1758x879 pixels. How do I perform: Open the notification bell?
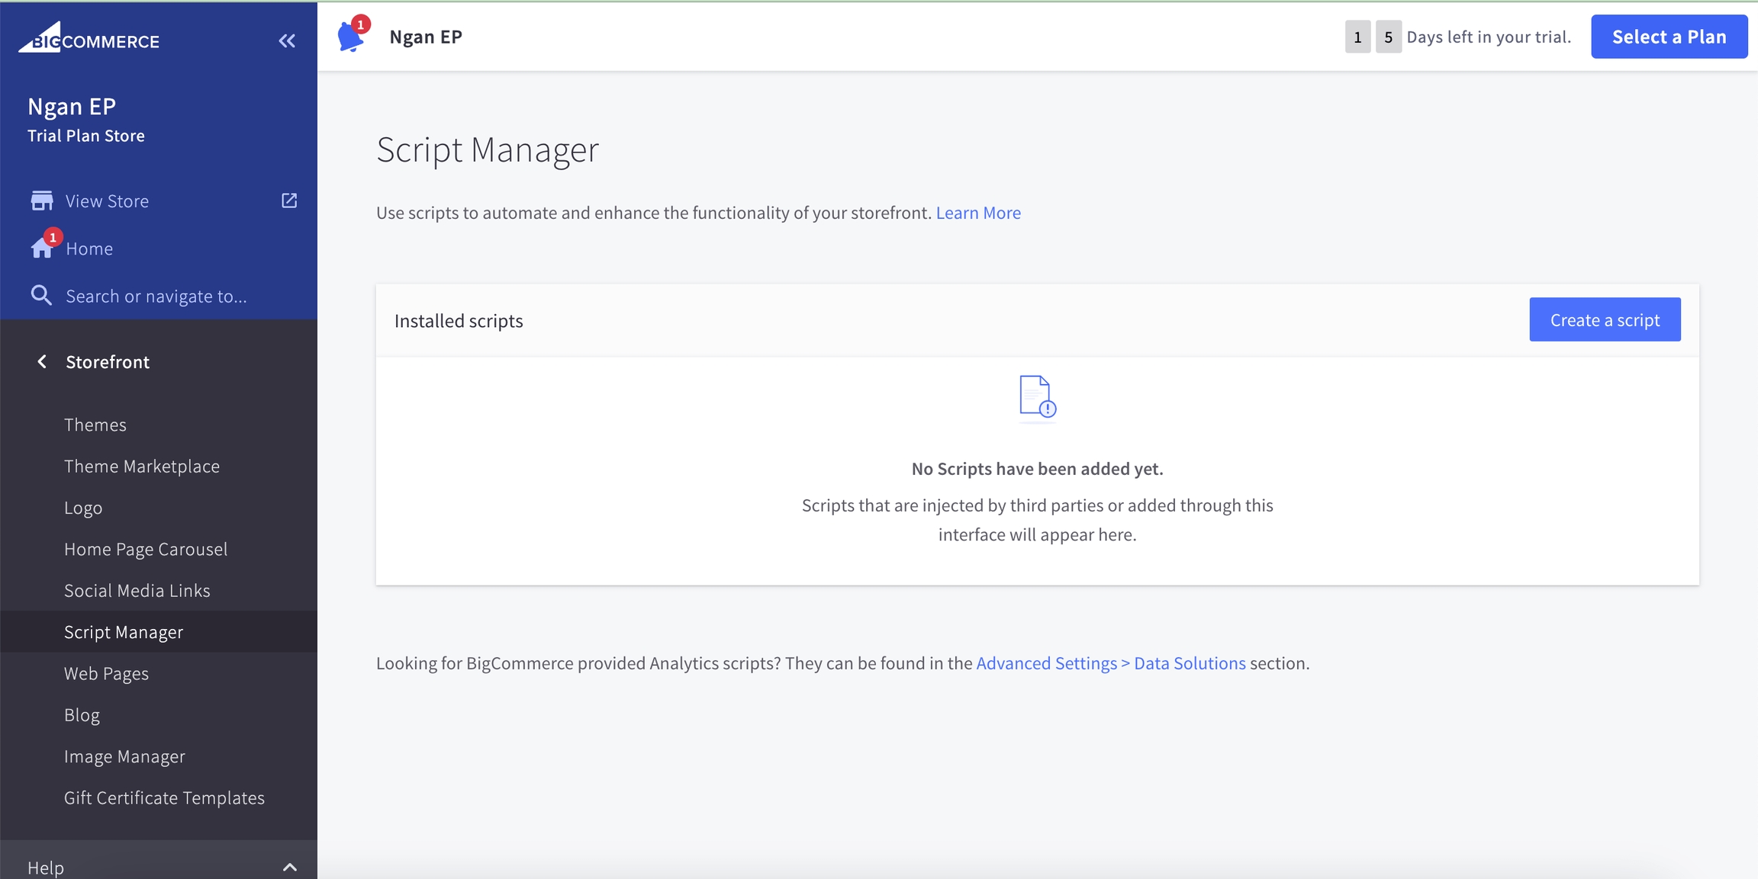tap(350, 37)
